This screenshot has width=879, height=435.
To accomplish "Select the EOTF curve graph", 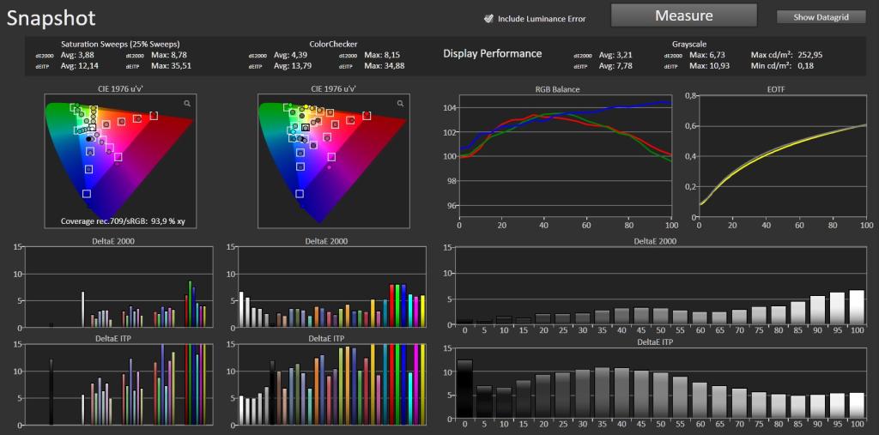I will click(x=783, y=156).
